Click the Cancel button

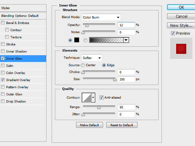(181, 17)
